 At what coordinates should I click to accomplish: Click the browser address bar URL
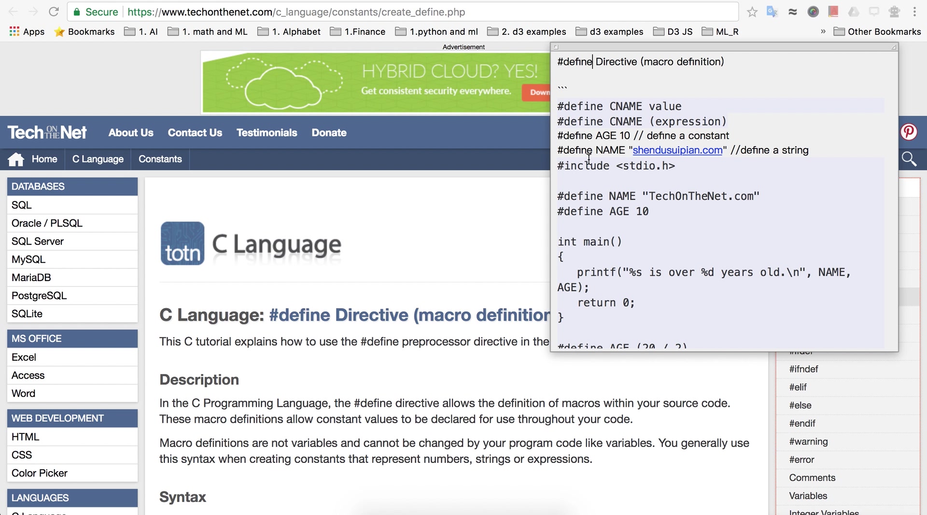tap(296, 12)
